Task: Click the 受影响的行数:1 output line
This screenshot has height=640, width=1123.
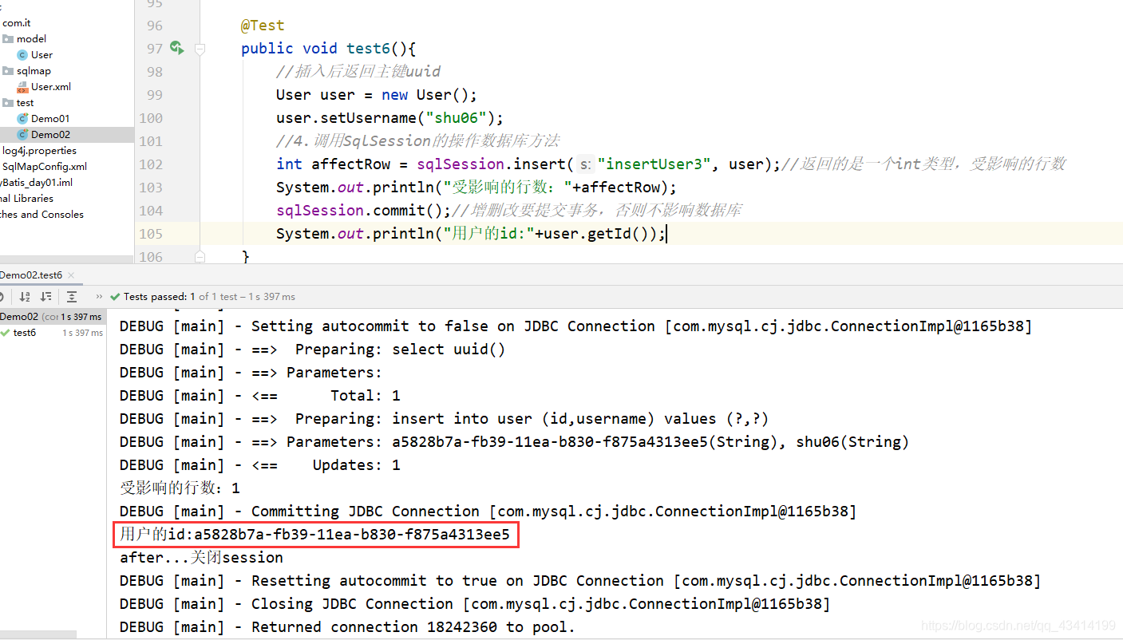Action: (x=180, y=488)
